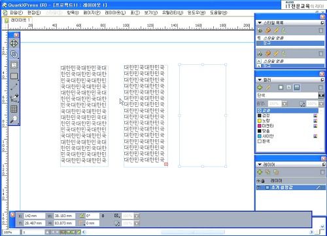
Task: Pick the content tool below the Linking tool
Action: (x=14, y=65)
